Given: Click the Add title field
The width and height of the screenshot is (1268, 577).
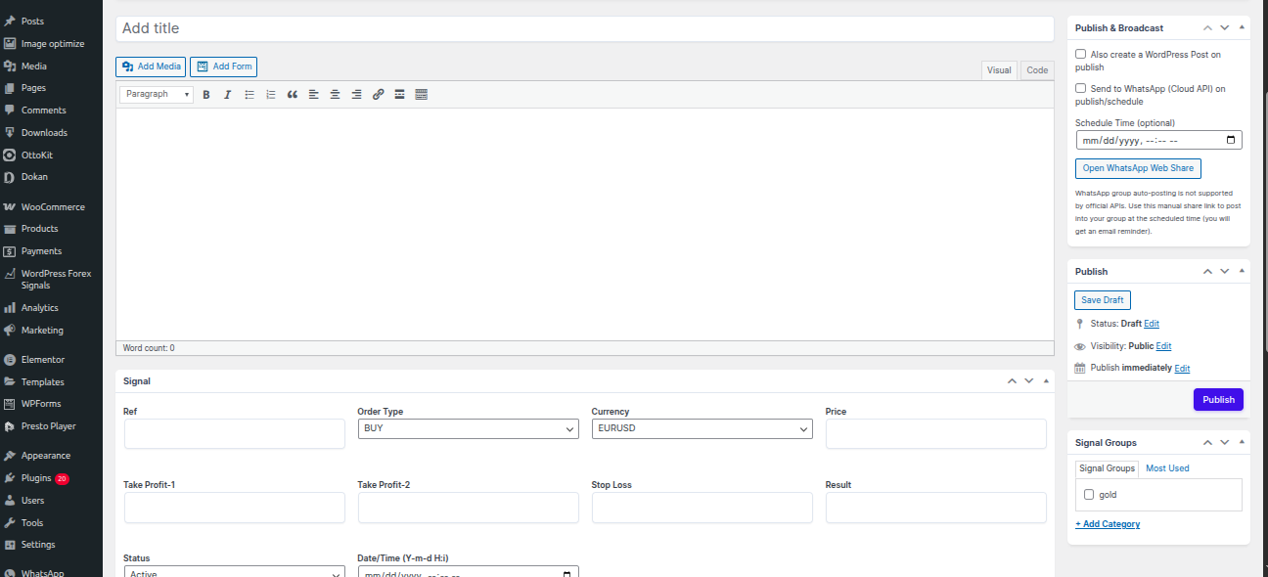Looking at the screenshot, I should pyautogui.click(x=584, y=28).
